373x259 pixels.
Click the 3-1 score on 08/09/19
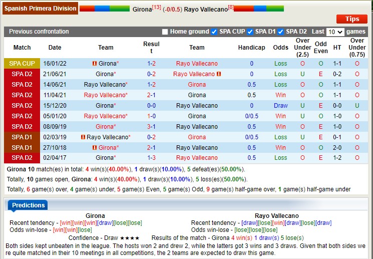click(151, 127)
